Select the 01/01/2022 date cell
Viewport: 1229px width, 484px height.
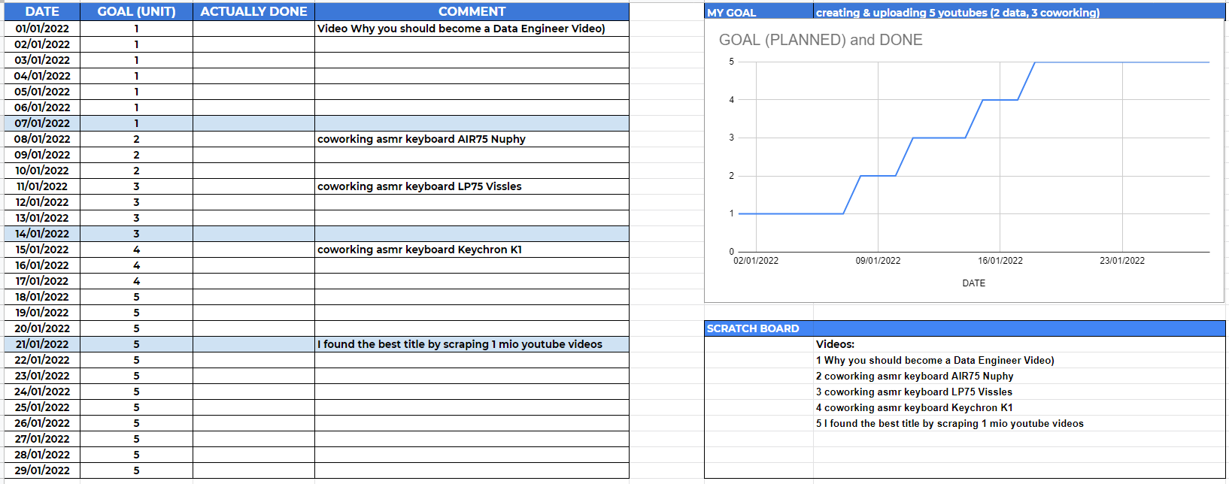tap(42, 29)
